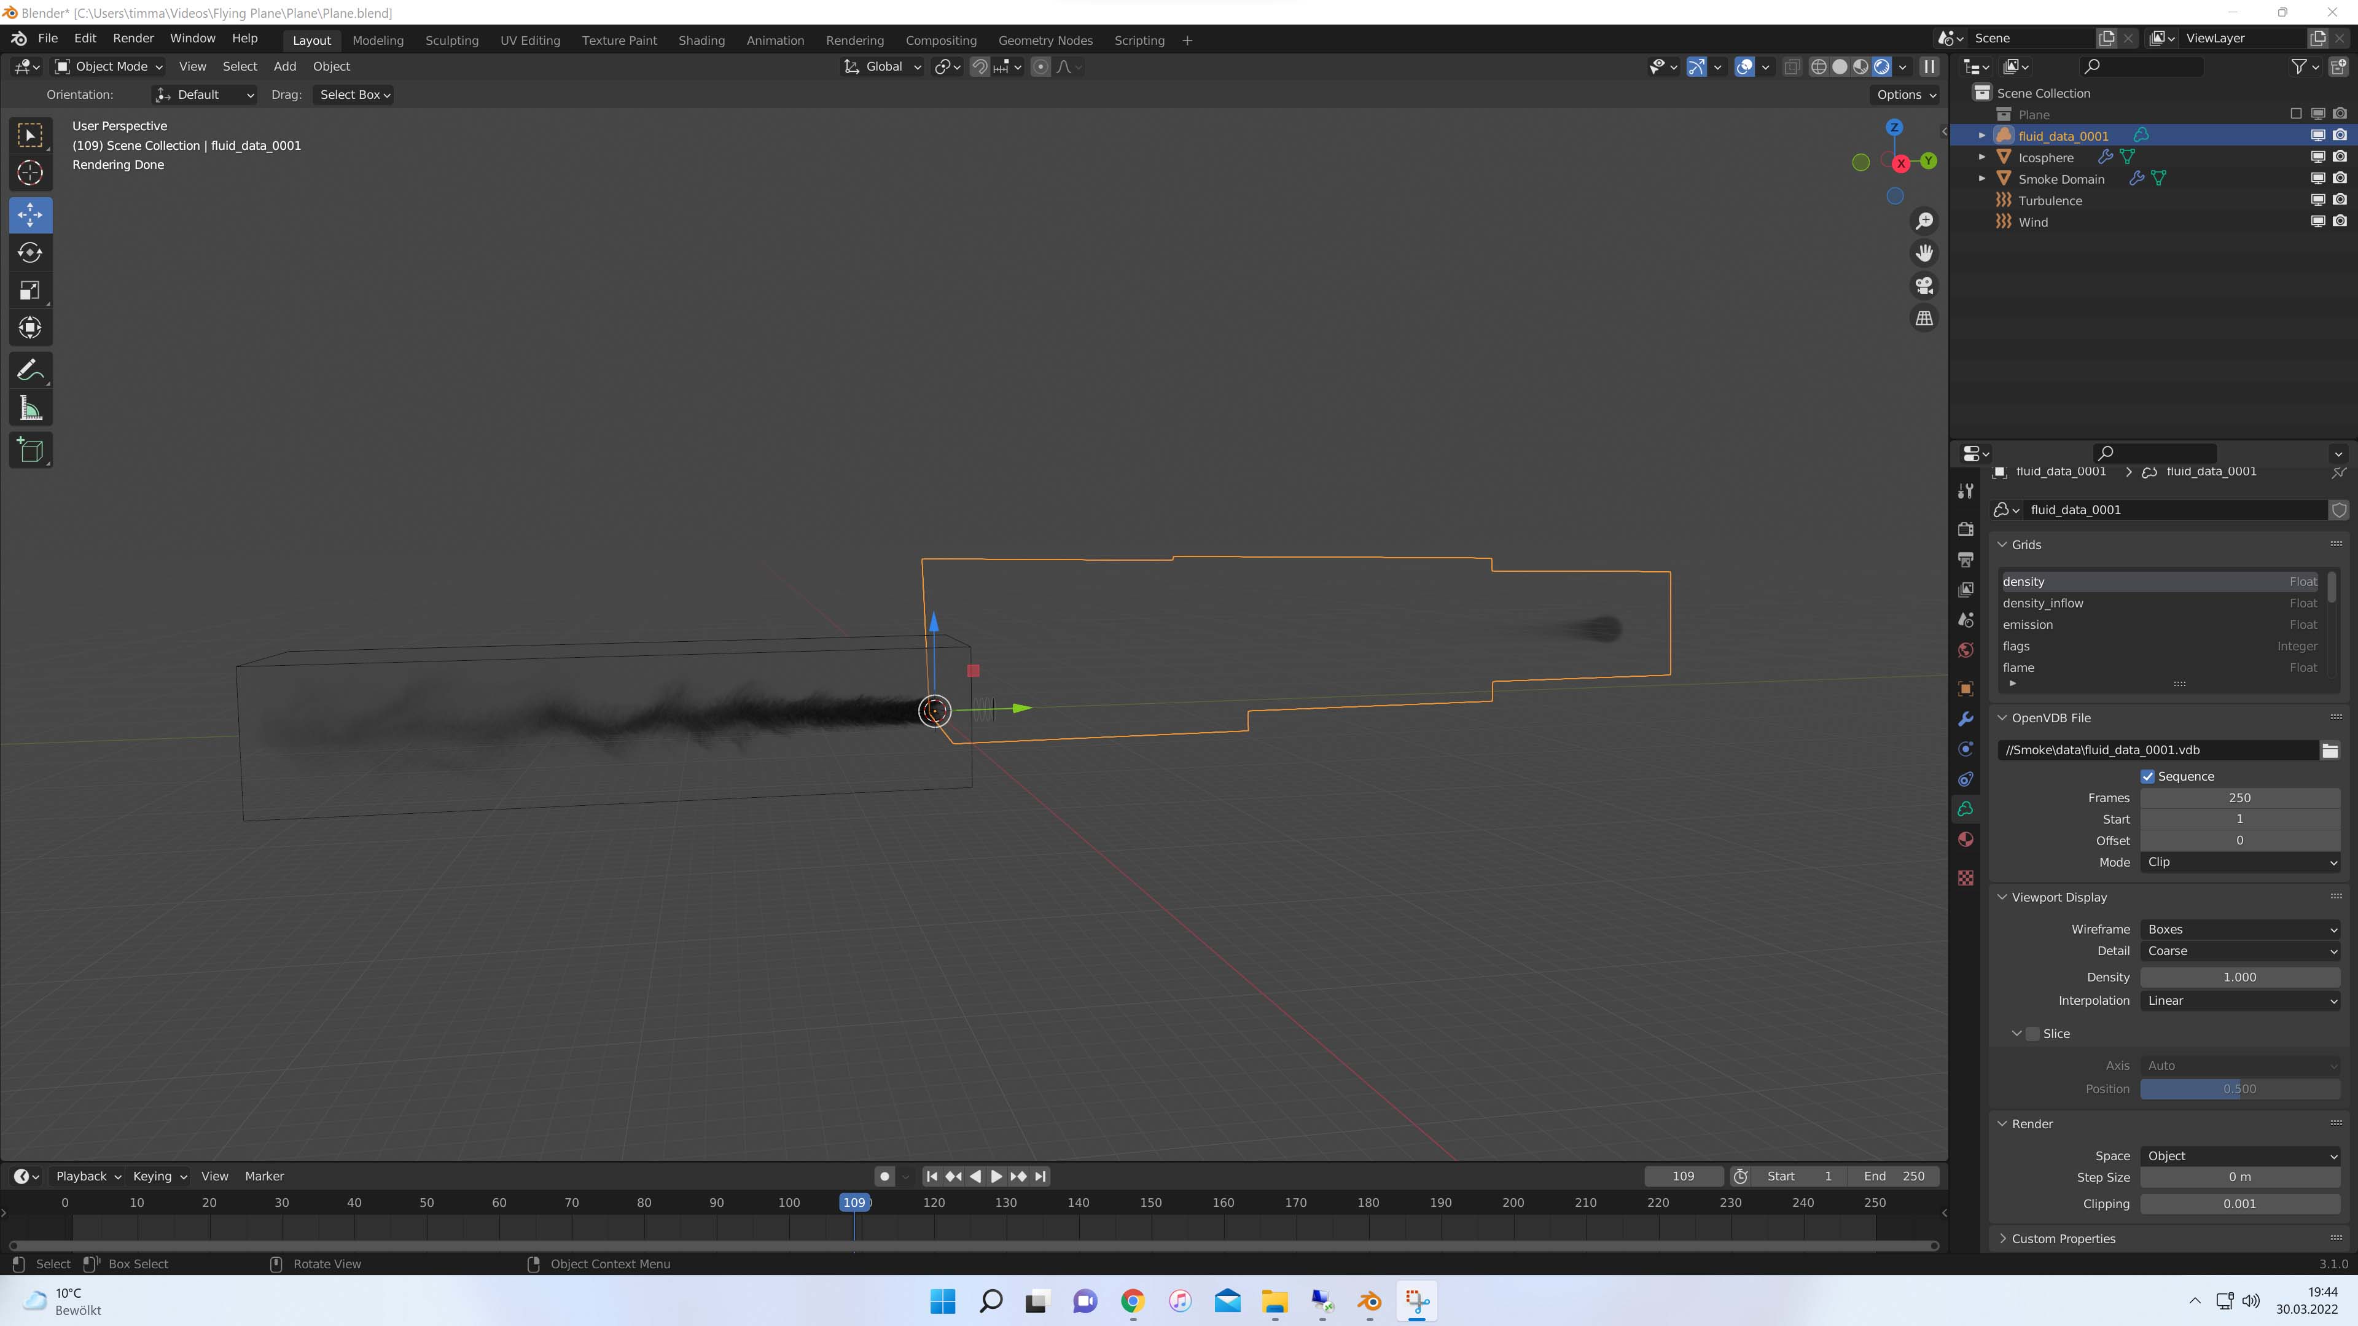Open Object Mode dropdown
This screenshot has width=2358, height=1326.
click(108, 67)
